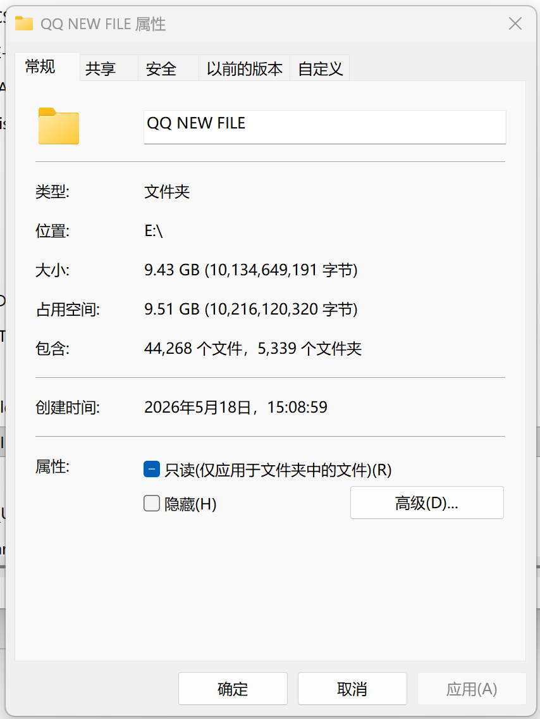Open advanced attributes with 高级(D)... button
This screenshot has width=540, height=719.
[427, 503]
